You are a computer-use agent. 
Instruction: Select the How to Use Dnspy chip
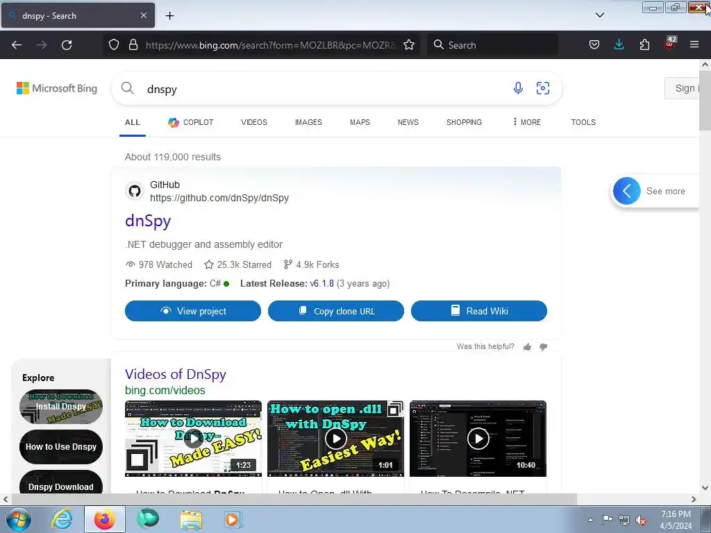[61, 447]
